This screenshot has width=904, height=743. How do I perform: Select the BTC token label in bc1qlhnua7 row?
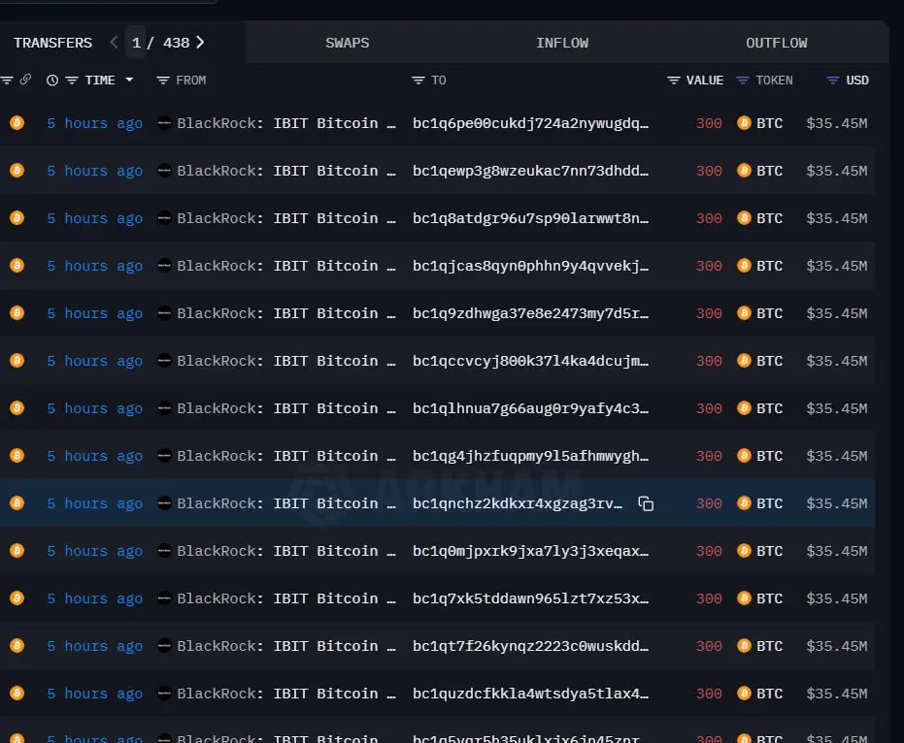coord(769,408)
